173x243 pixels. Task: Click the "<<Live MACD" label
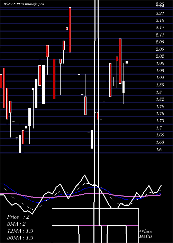(x=146, y=234)
